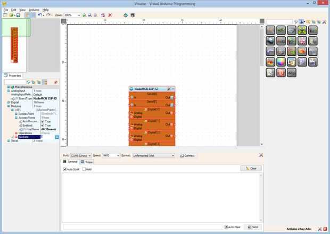Click the crossed-tools icon right of Connect
This screenshot has width=330, height=234.
[x=261, y=155]
